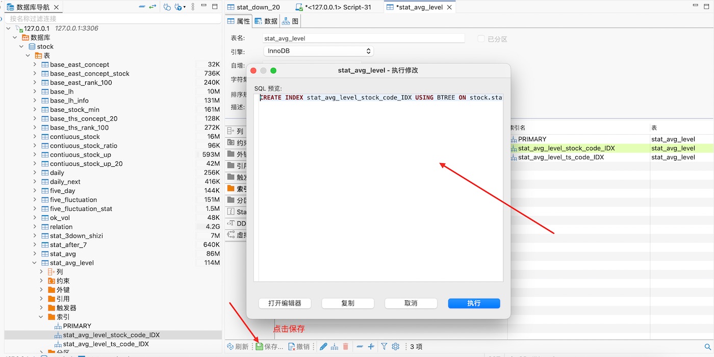Image resolution: width=714 pixels, height=357 pixels.
Task: Switch to the stat_down_20 editor tab
Action: pos(253,7)
